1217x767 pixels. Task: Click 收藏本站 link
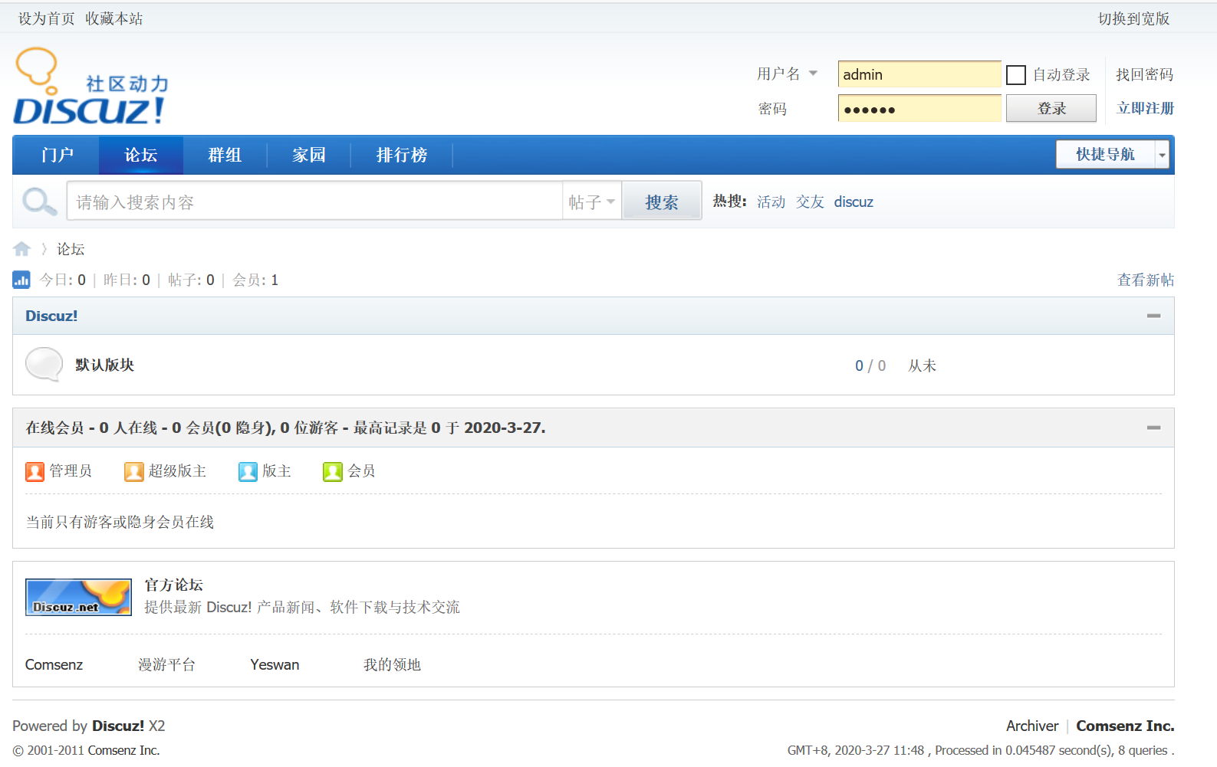point(114,18)
